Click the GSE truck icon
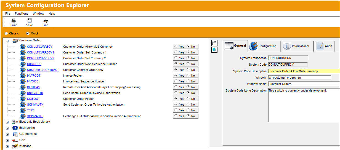Screen dimensions: 340x150 click(x=15, y=140)
